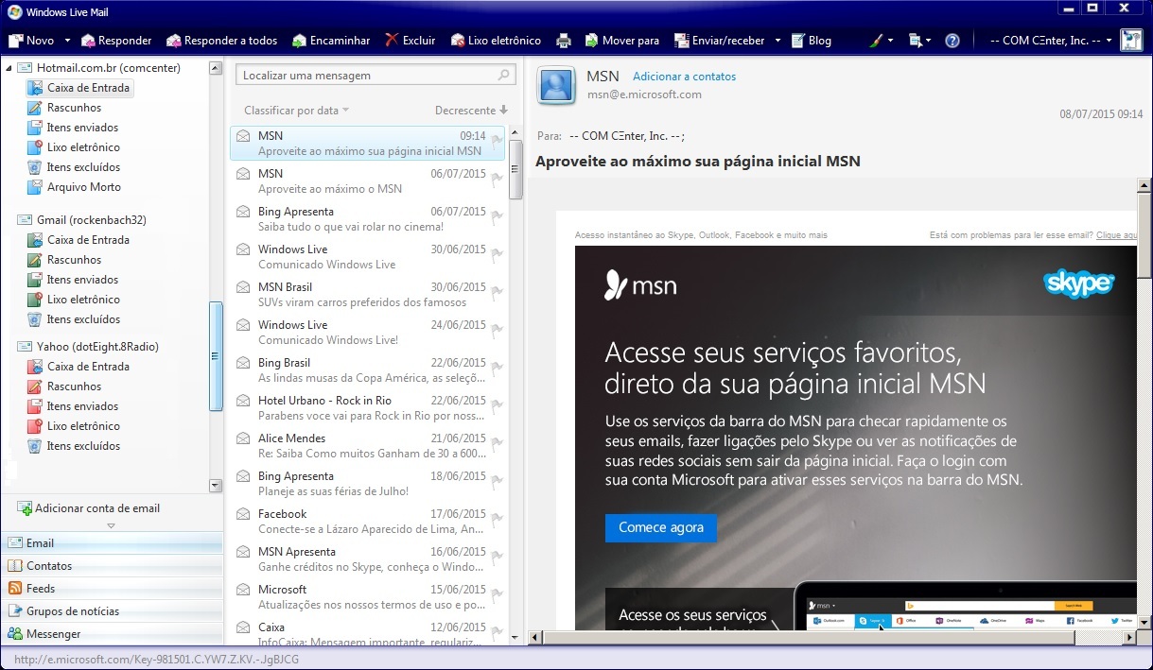Open Yahoo Itens enviados folder
Screen dimensions: 1153x670
(x=73, y=406)
